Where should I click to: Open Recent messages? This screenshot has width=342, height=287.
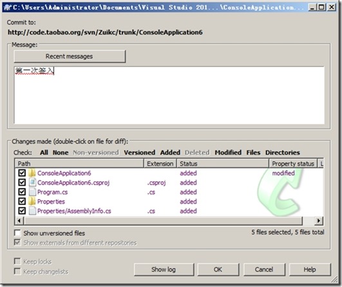[x=70, y=57]
